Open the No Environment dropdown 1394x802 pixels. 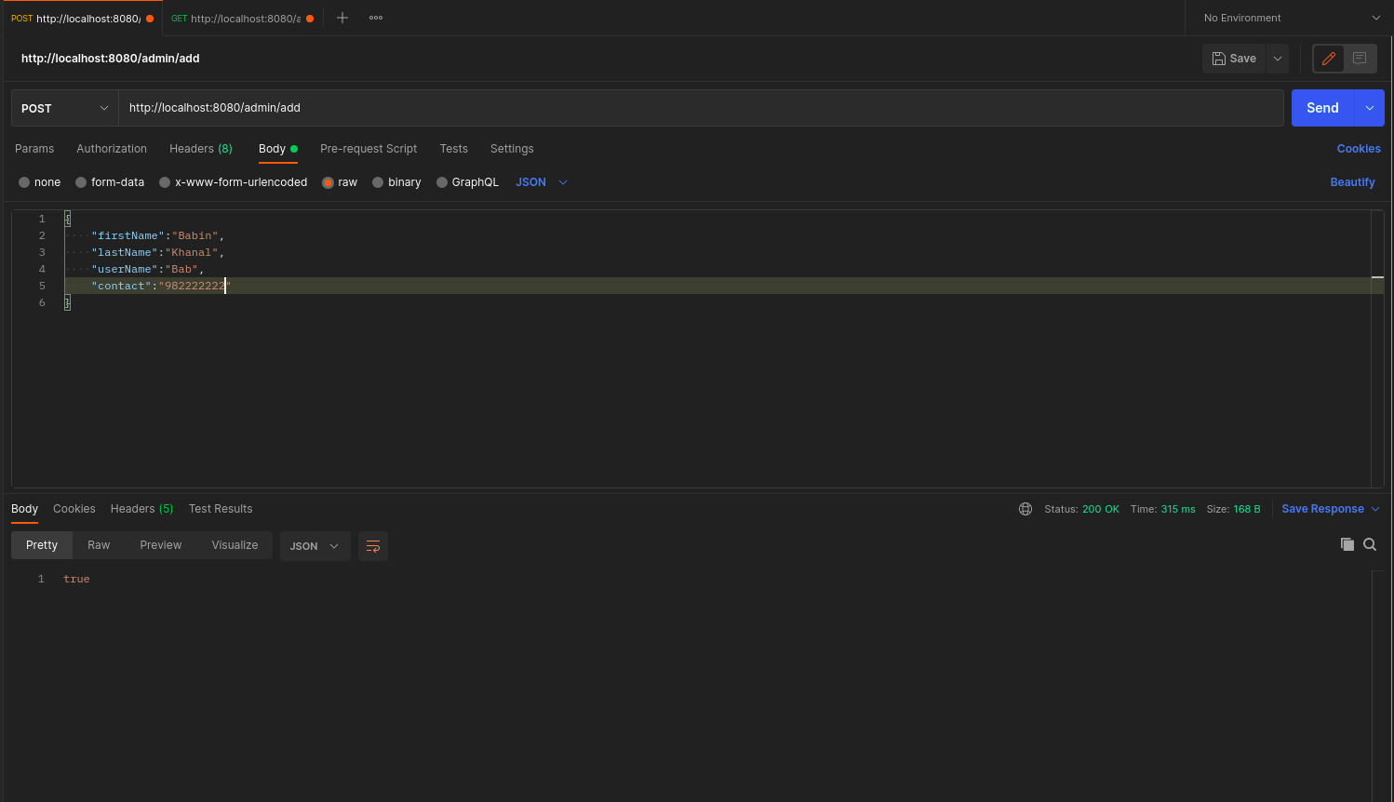pyautogui.click(x=1292, y=18)
